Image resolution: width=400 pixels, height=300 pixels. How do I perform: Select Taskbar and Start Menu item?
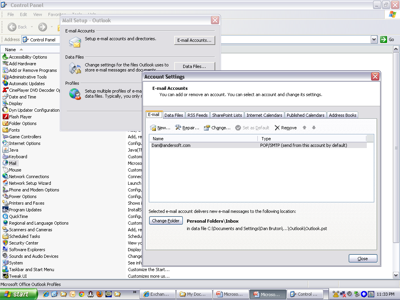click(x=32, y=270)
